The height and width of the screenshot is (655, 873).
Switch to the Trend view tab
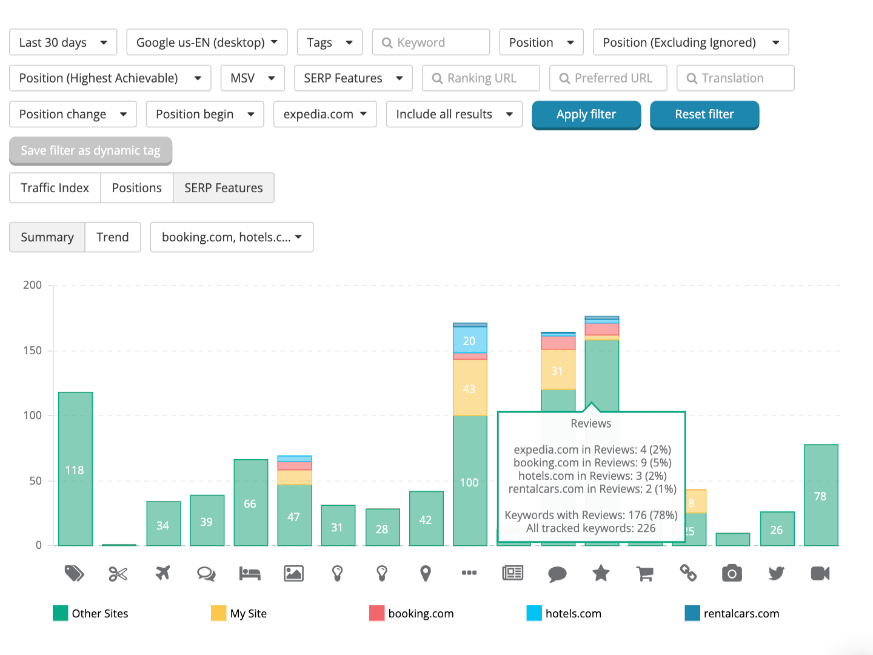(113, 237)
